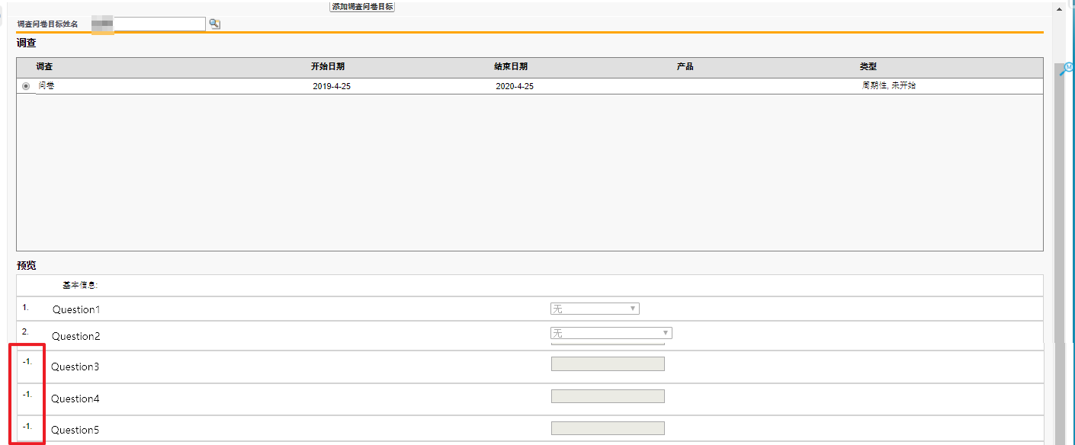
Task: Select the 问卷 survey radio button
Action: [x=26, y=86]
